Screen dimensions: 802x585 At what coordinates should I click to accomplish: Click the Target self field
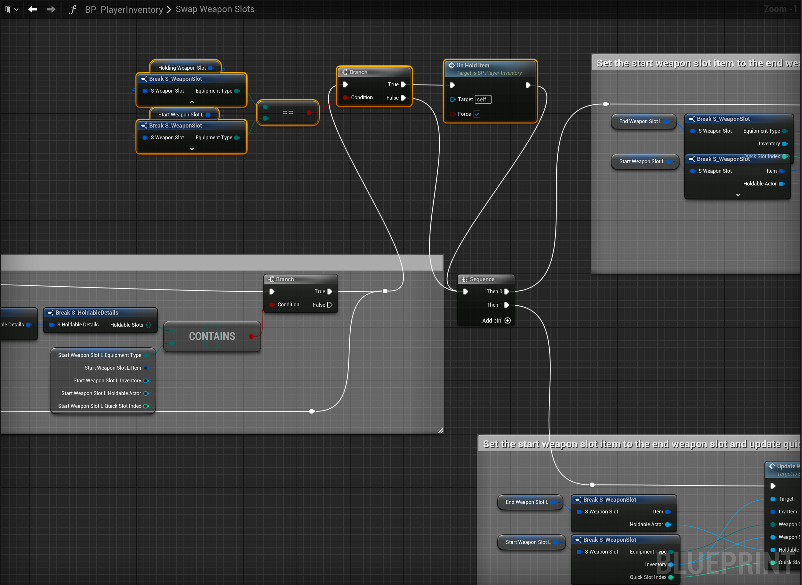point(483,100)
